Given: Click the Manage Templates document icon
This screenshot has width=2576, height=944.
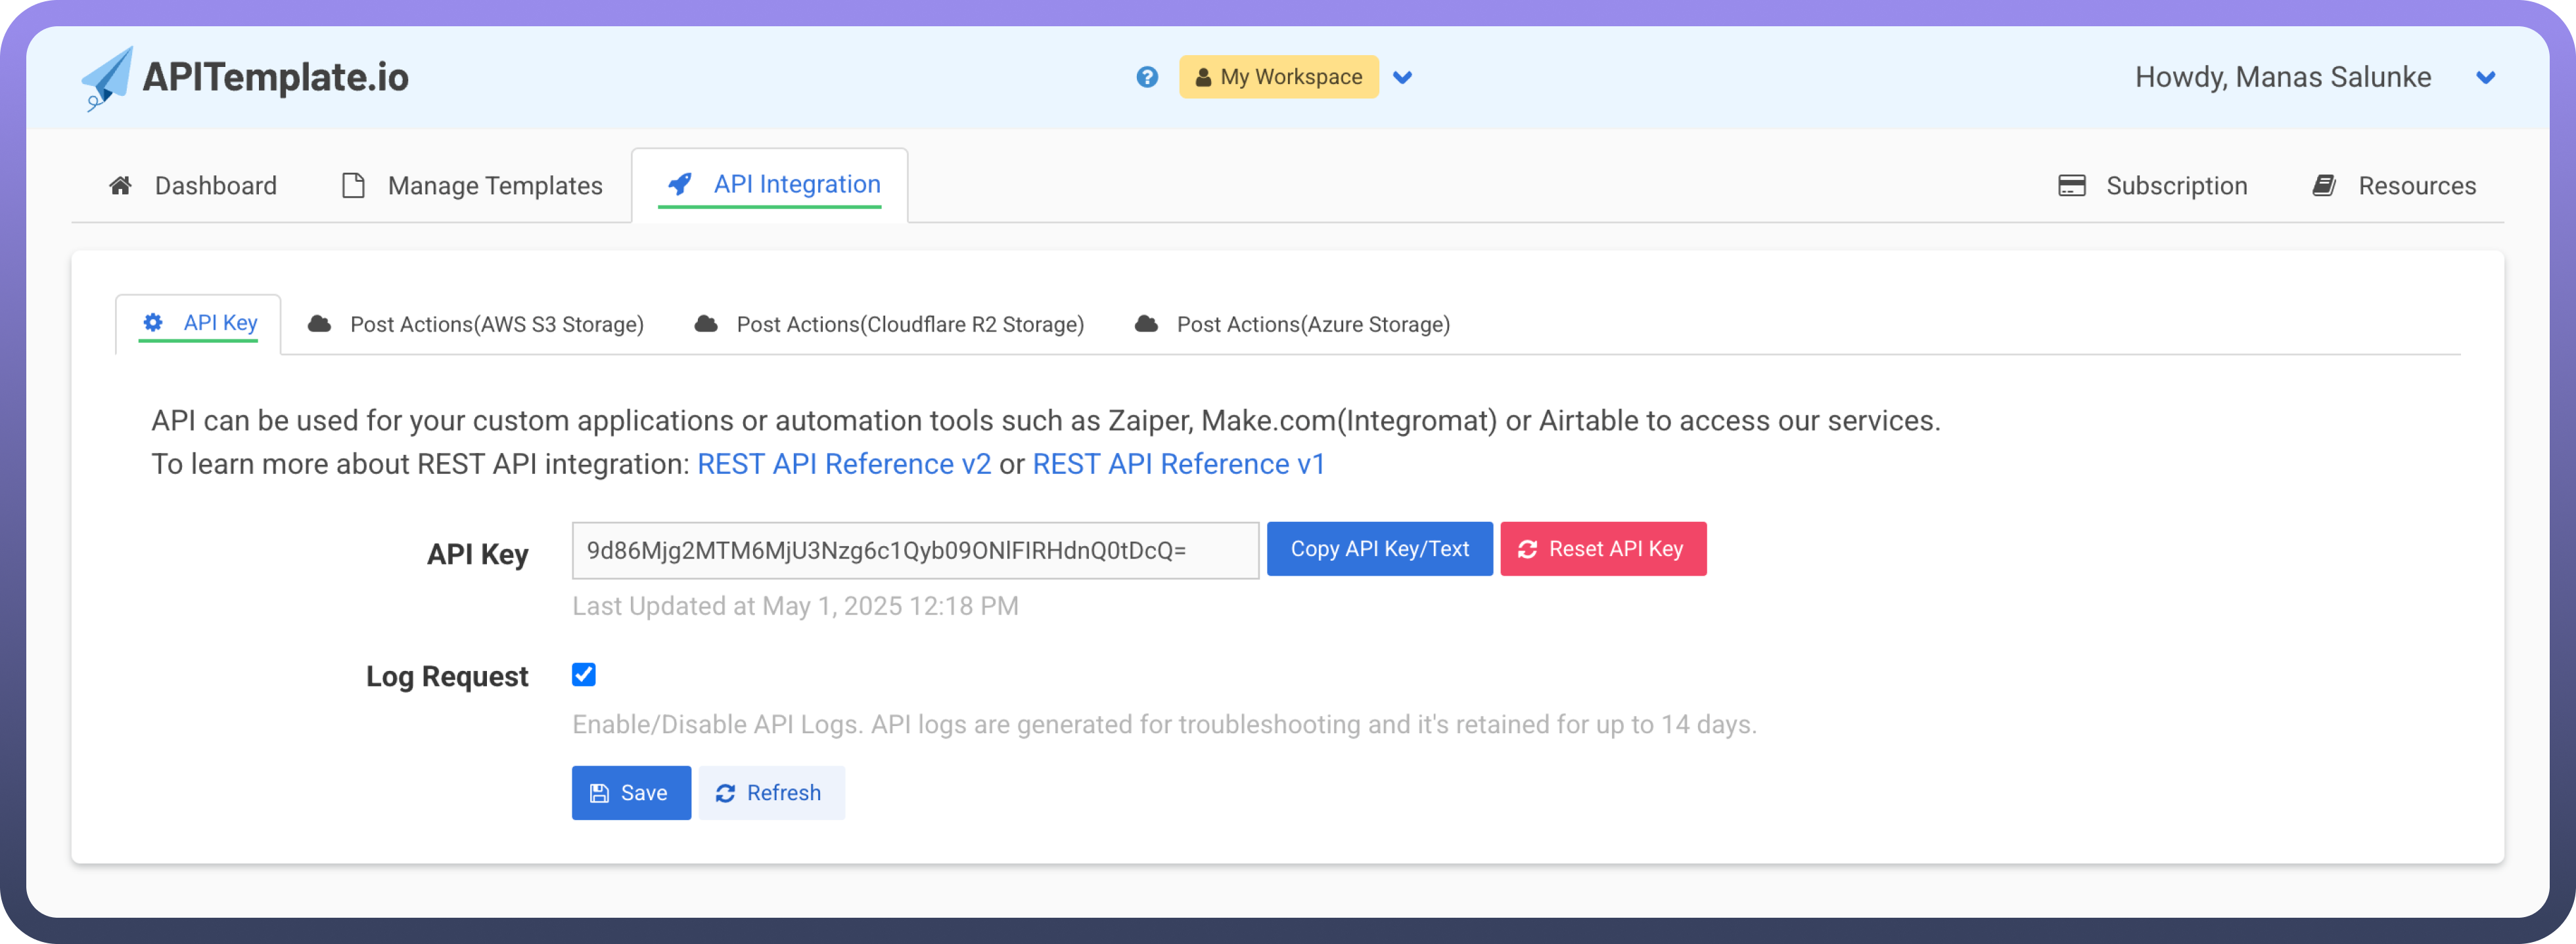Looking at the screenshot, I should (x=353, y=186).
